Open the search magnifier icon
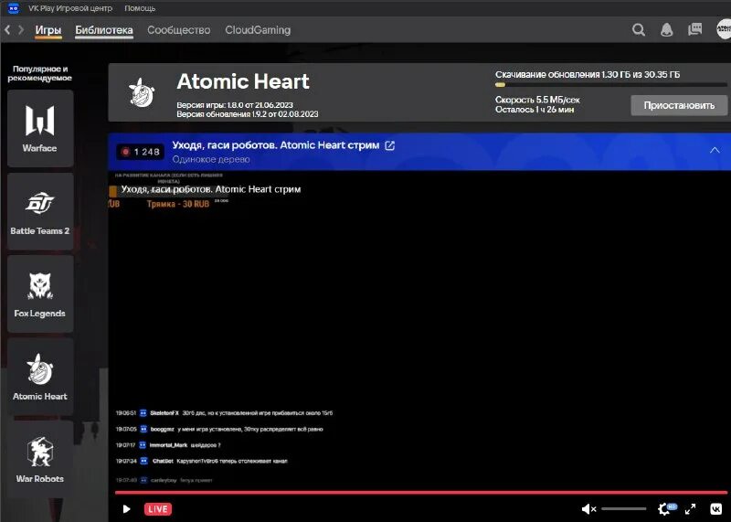Image resolution: width=731 pixels, height=522 pixels. (x=639, y=30)
